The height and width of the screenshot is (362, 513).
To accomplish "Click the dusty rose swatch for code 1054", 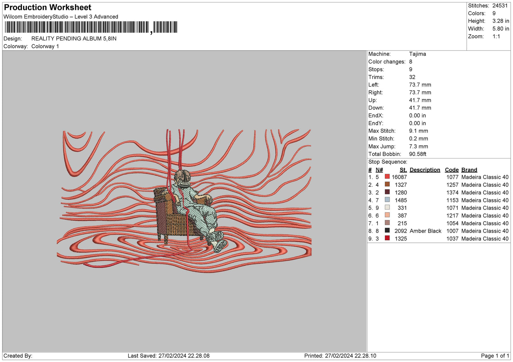I will pos(387,223).
